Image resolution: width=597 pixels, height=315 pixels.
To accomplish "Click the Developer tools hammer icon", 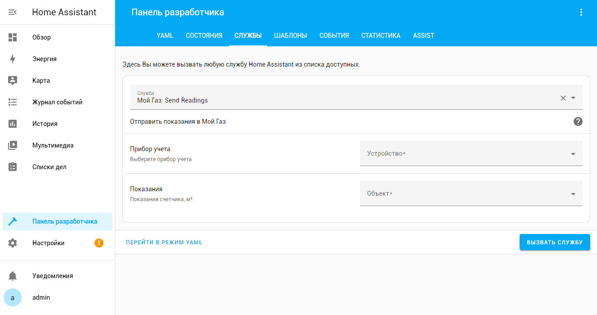I will (13, 221).
